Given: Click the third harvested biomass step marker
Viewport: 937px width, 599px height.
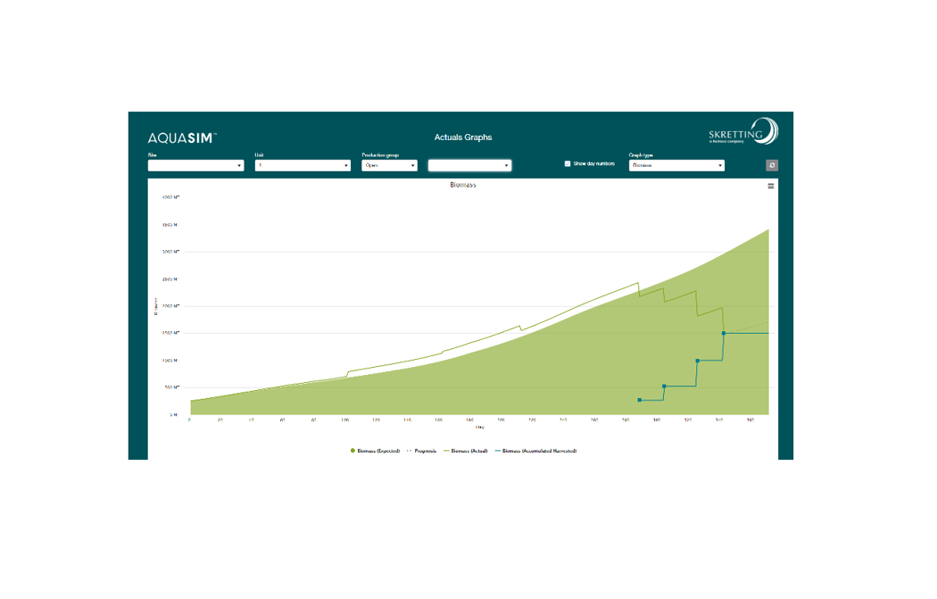Looking at the screenshot, I should point(697,361).
